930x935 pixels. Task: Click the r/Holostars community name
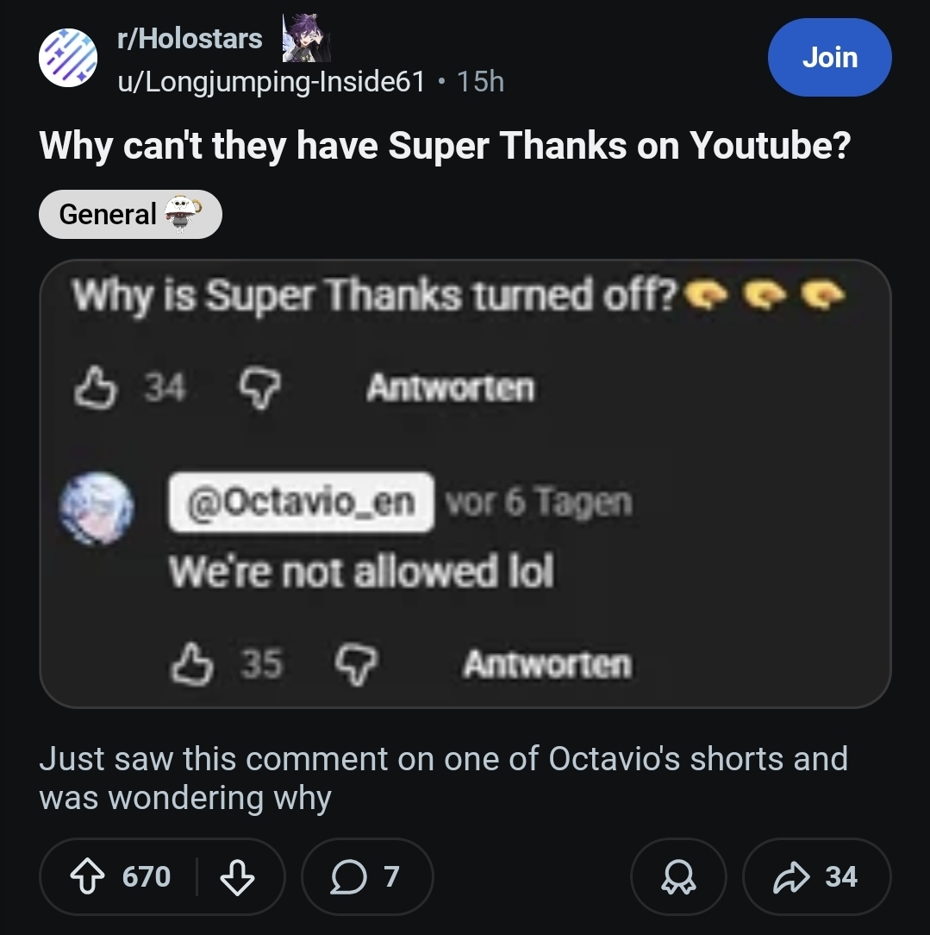pos(190,38)
